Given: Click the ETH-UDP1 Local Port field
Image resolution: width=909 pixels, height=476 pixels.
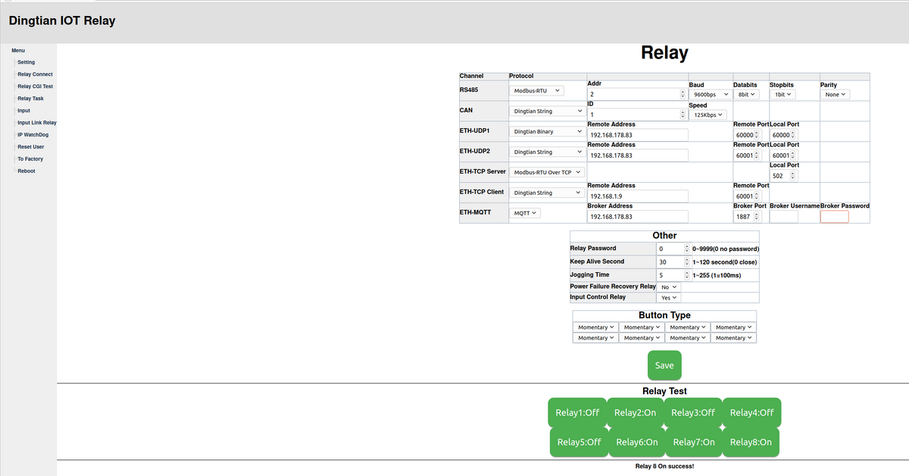Looking at the screenshot, I should pos(784,135).
